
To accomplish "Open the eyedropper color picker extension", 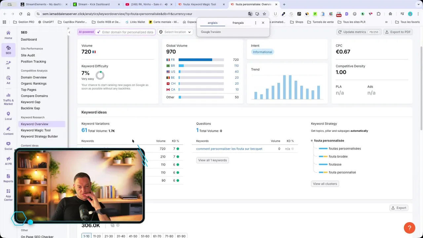I will [x=283, y=14].
